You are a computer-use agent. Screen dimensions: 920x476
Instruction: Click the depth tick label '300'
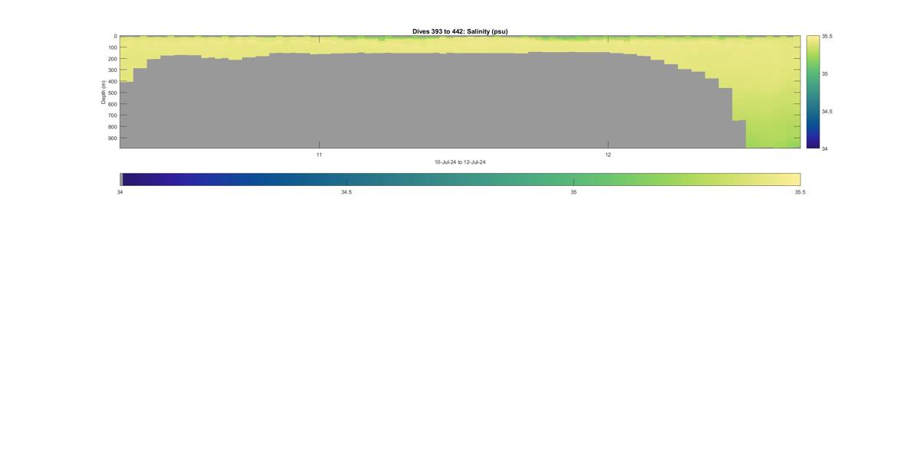(x=112, y=70)
